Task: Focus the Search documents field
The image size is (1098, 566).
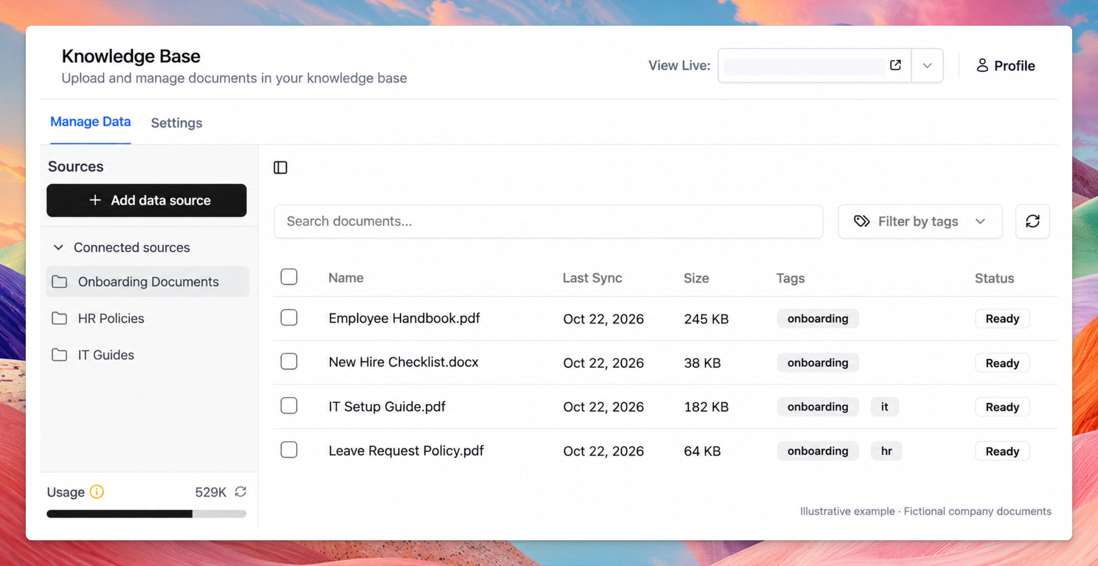Action: point(548,221)
